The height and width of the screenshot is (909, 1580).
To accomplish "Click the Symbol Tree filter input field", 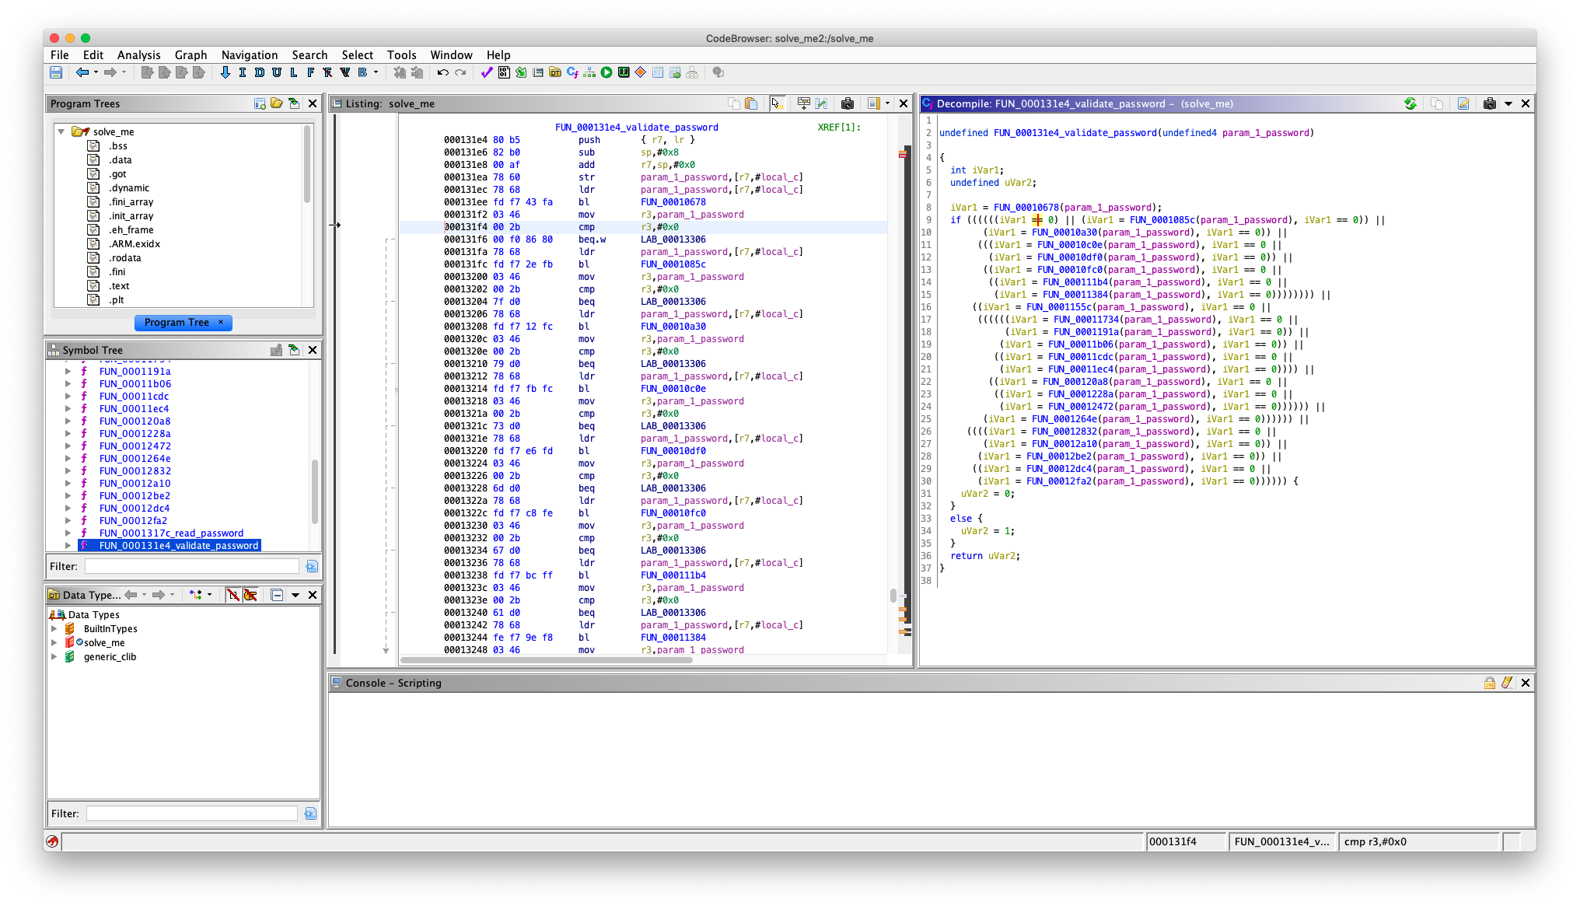I will (x=191, y=566).
